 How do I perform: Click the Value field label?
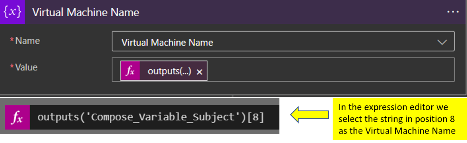click(x=27, y=67)
